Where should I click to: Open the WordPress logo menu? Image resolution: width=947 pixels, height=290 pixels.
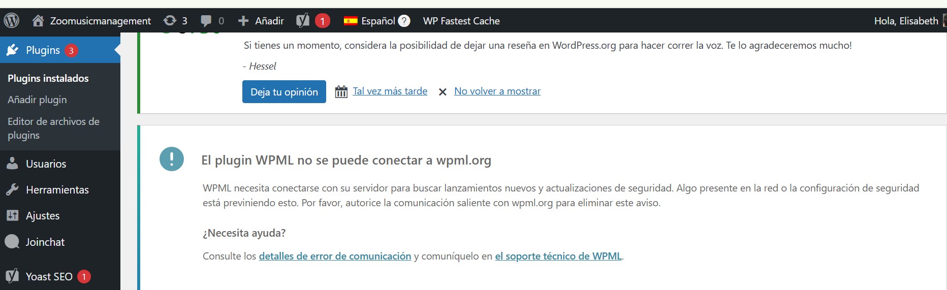(12, 21)
